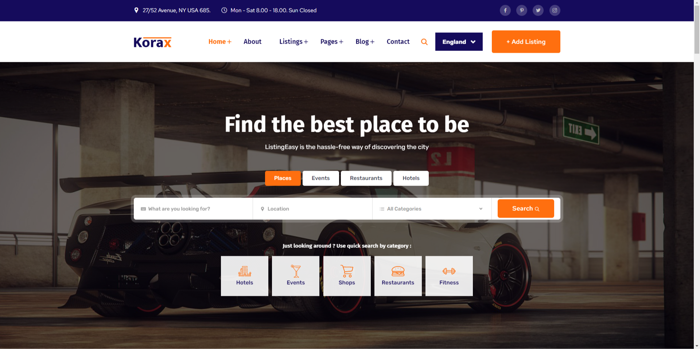The width and height of the screenshot is (700, 349).
Task: Switch to the Events search tab
Action: (x=320, y=178)
